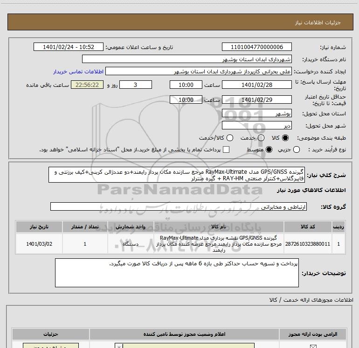359x348 pixels.
Task: Click the الزامی بودن ارائه مجوز column header
Action: click(x=313, y=334)
